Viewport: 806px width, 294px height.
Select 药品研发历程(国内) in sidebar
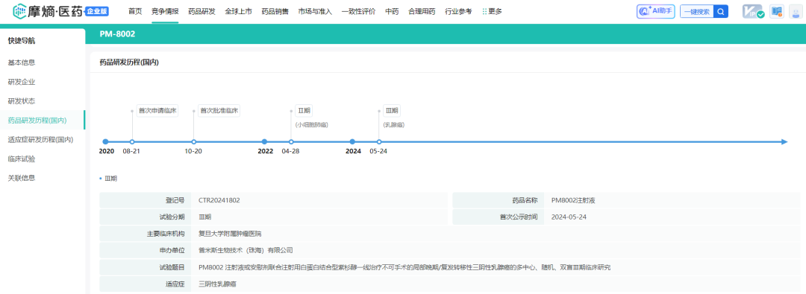(37, 120)
